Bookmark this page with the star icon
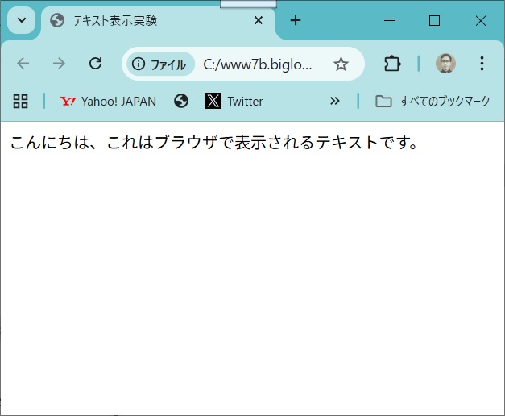Viewport: 505px width, 416px height. pyautogui.click(x=341, y=64)
